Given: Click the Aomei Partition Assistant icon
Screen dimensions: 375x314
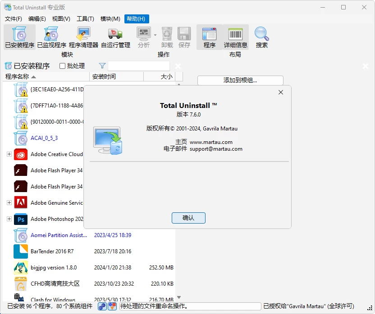Looking at the screenshot, I should [x=21, y=235].
